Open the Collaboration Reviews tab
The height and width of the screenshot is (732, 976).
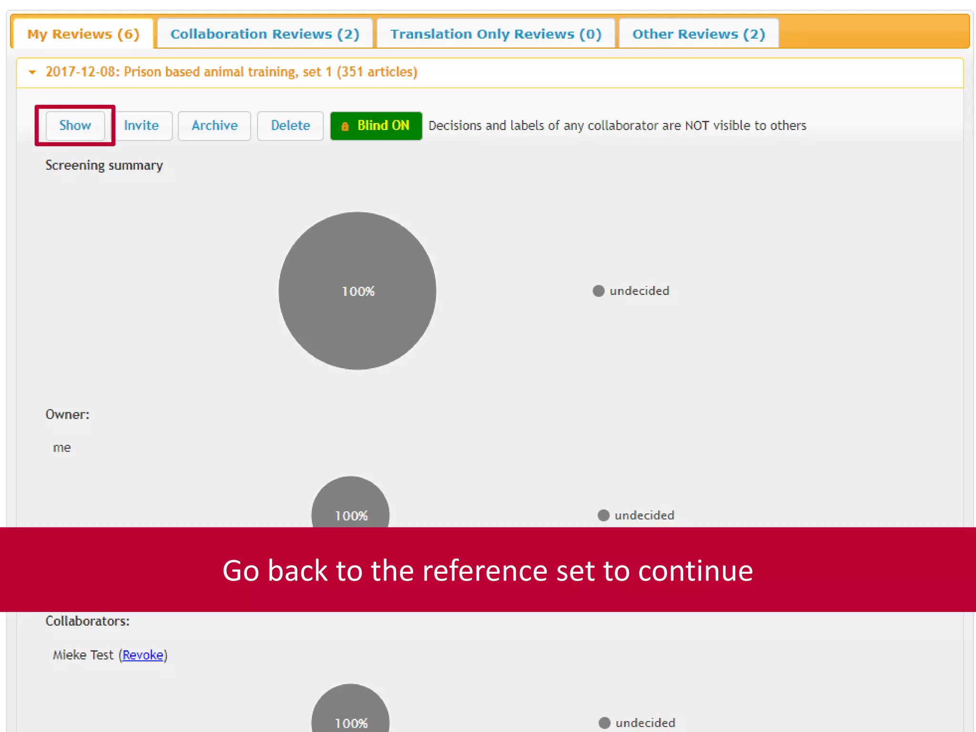pos(264,34)
